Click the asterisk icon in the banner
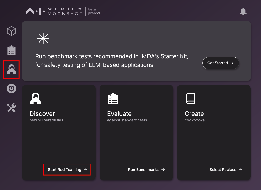 coord(43,38)
